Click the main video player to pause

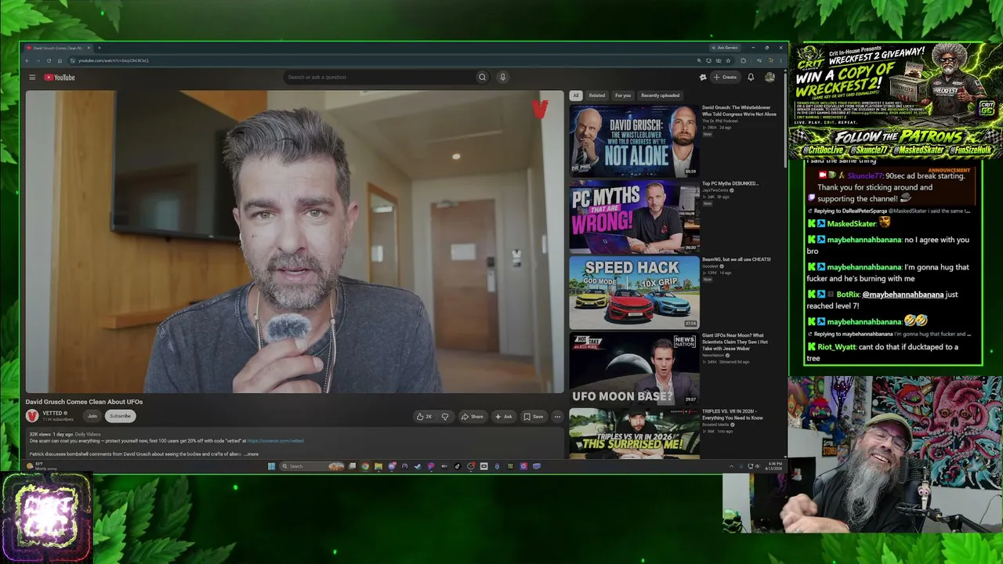coord(295,241)
